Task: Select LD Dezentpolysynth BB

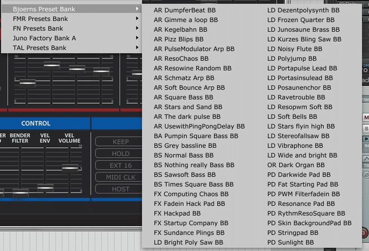Action: pos(304,10)
